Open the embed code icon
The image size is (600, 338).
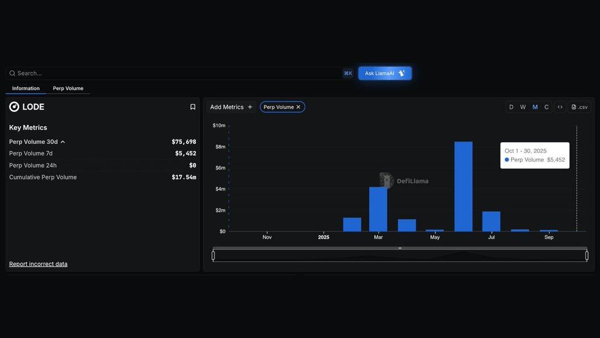[x=560, y=107]
